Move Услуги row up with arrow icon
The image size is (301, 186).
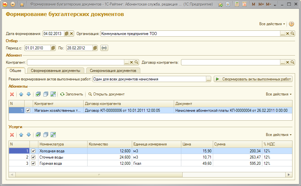pyautogui.click(x=21, y=135)
